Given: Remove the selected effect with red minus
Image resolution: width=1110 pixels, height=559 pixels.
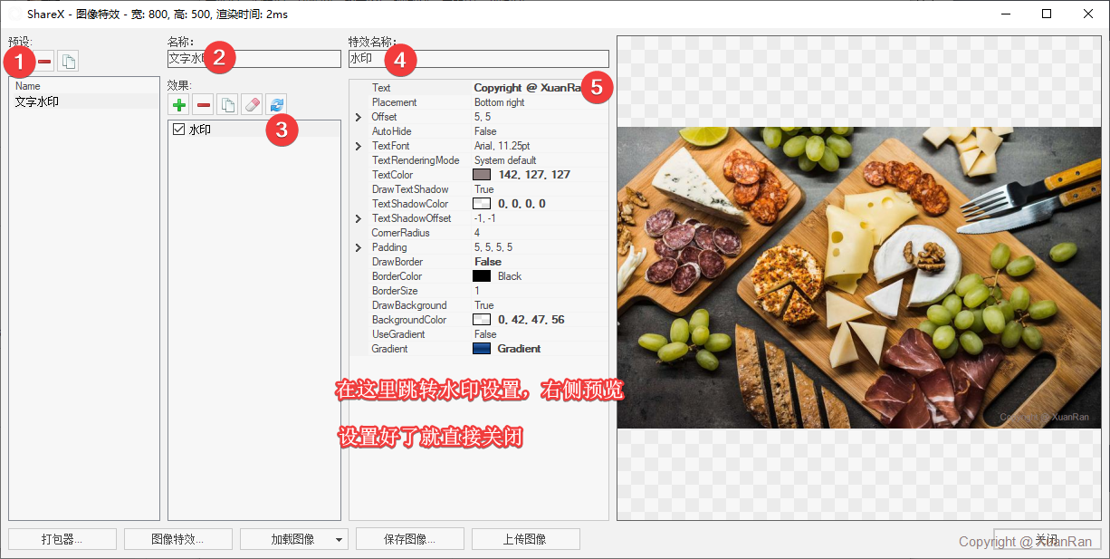Looking at the screenshot, I should point(204,105).
